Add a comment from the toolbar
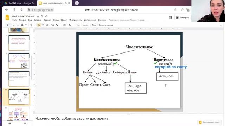Image resolution: width=225 pixels, height=126 pixels. [65, 25]
